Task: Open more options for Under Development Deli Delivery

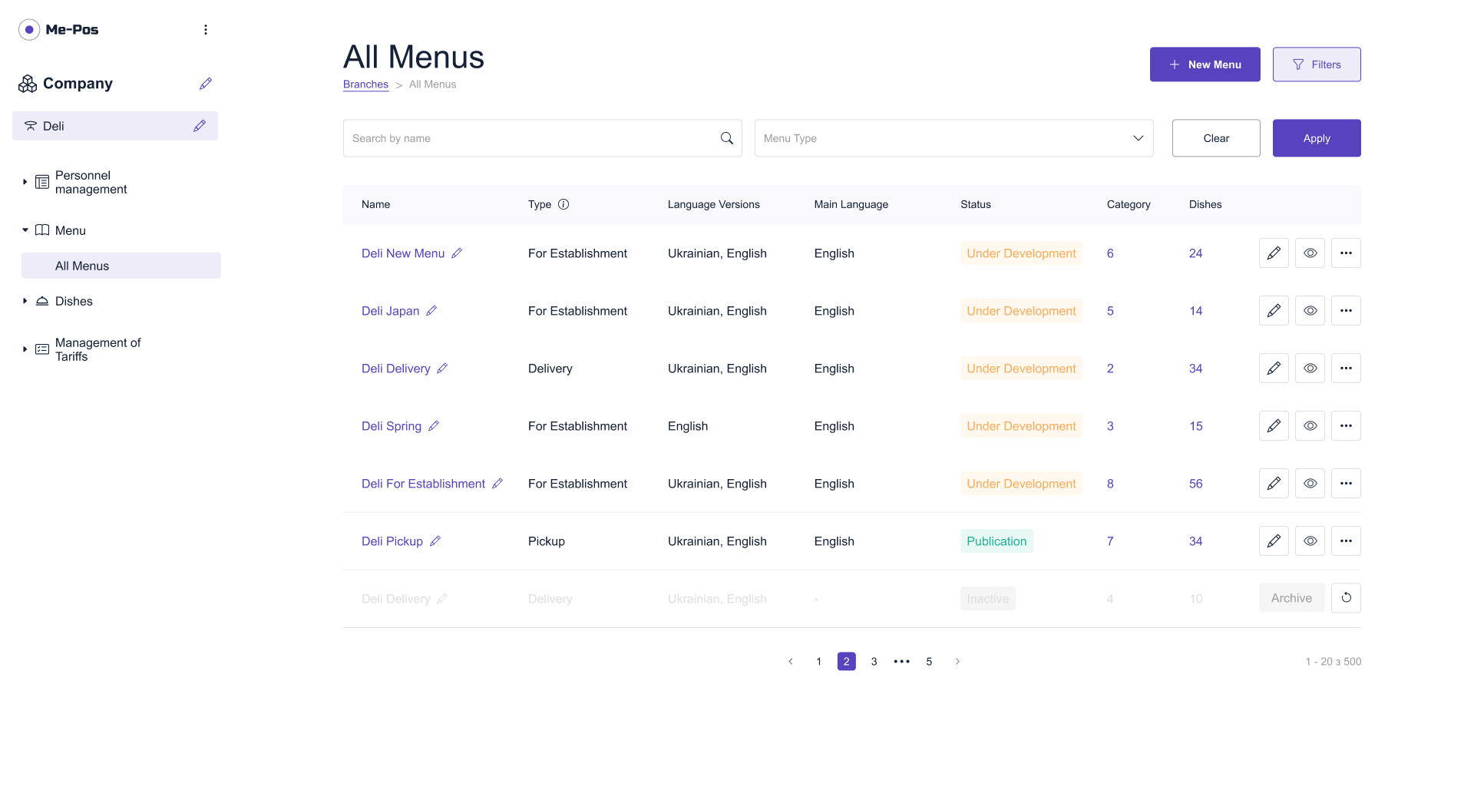Action: click(1346, 369)
